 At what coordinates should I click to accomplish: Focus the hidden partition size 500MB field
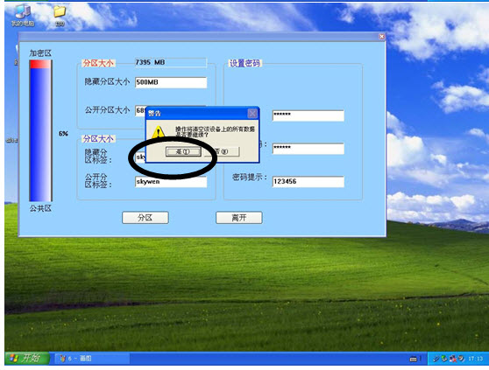pos(171,82)
